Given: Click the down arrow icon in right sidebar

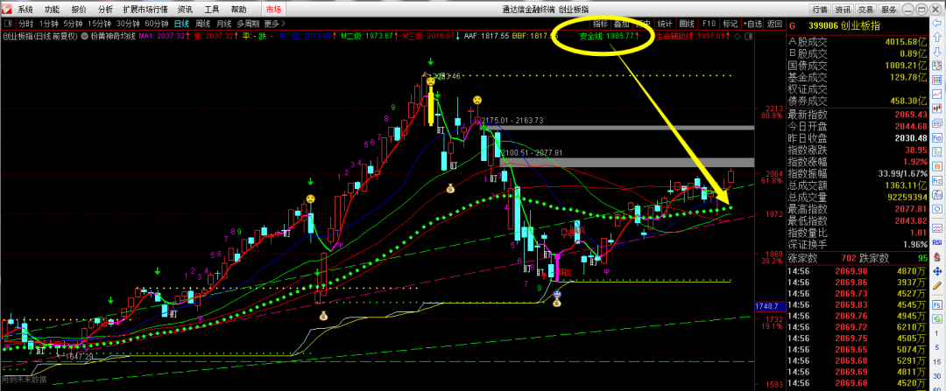Looking at the screenshot, I should coord(937,52).
